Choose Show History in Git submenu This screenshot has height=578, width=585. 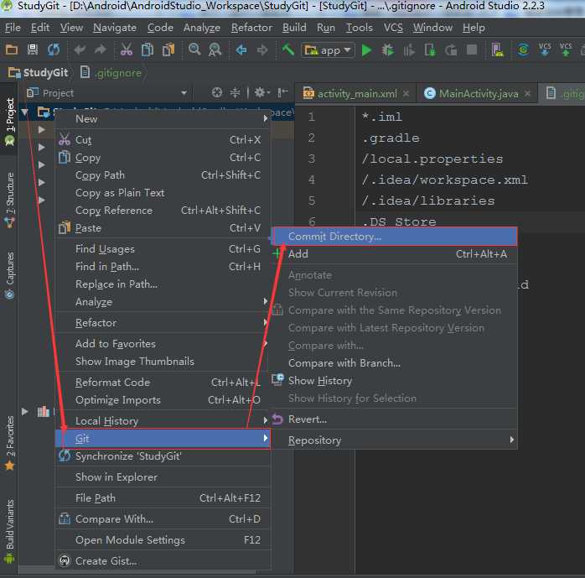coord(394,381)
